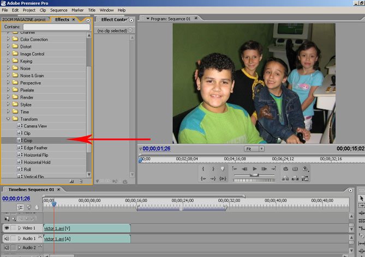
Task: Switch to the Effect Controls tab
Action: tap(114, 20)
